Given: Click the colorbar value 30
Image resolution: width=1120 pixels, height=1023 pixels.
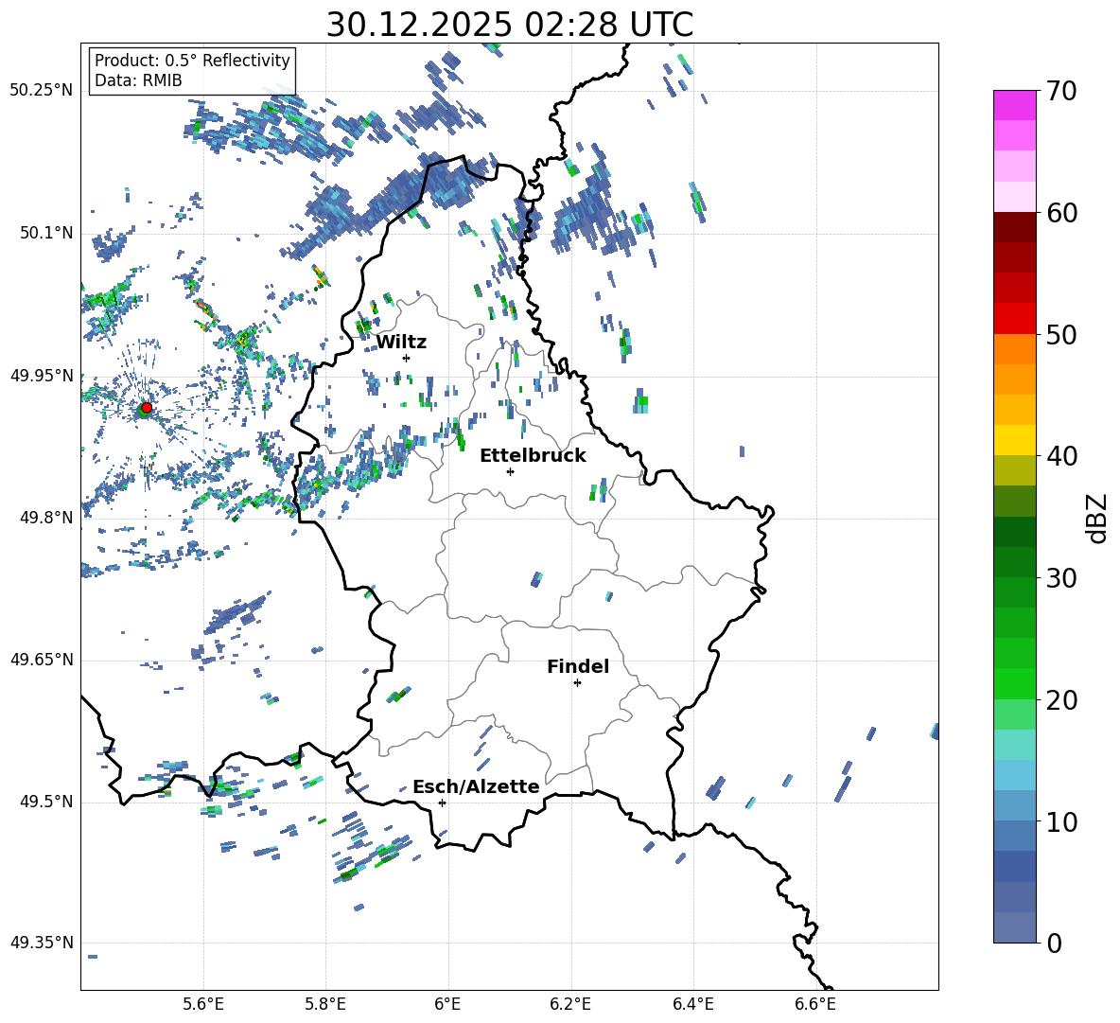Looking at the screenshot, I should (1061, 578).
